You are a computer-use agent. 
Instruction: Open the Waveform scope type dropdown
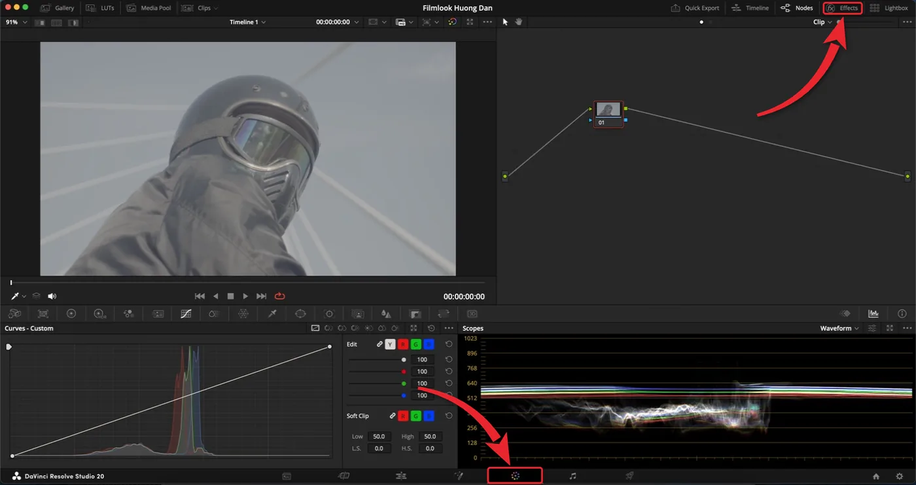(x=840, y=329)
